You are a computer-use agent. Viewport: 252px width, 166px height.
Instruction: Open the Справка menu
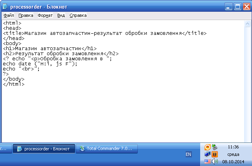(78, 15)
